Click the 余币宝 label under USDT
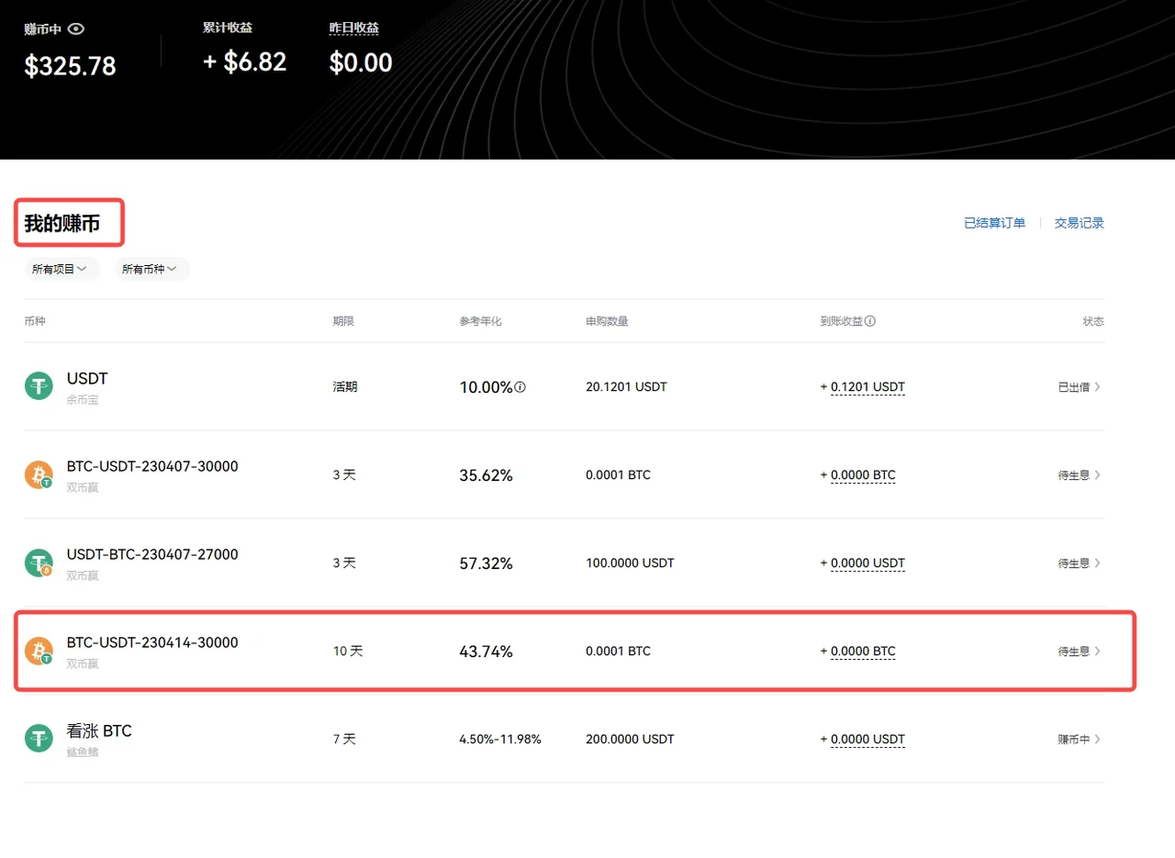Viewport: 1175px width, 858px height. pos(83,400)
